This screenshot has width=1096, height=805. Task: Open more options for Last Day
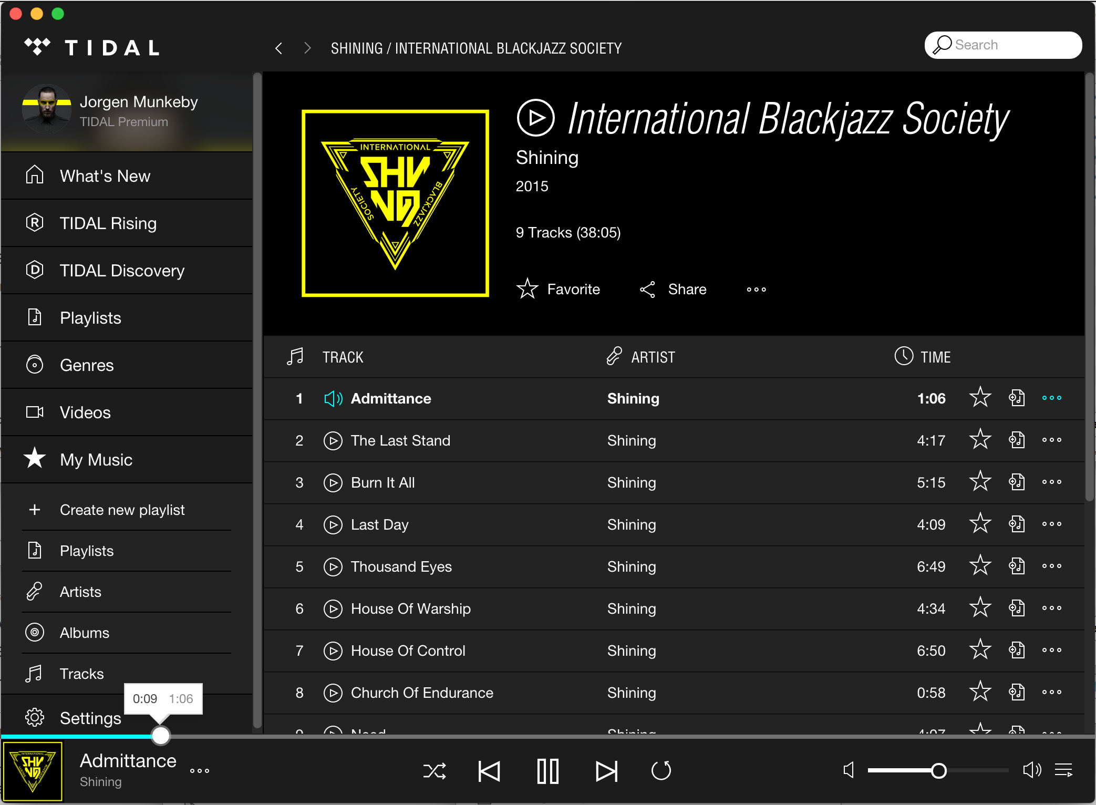click(1052, 524)
